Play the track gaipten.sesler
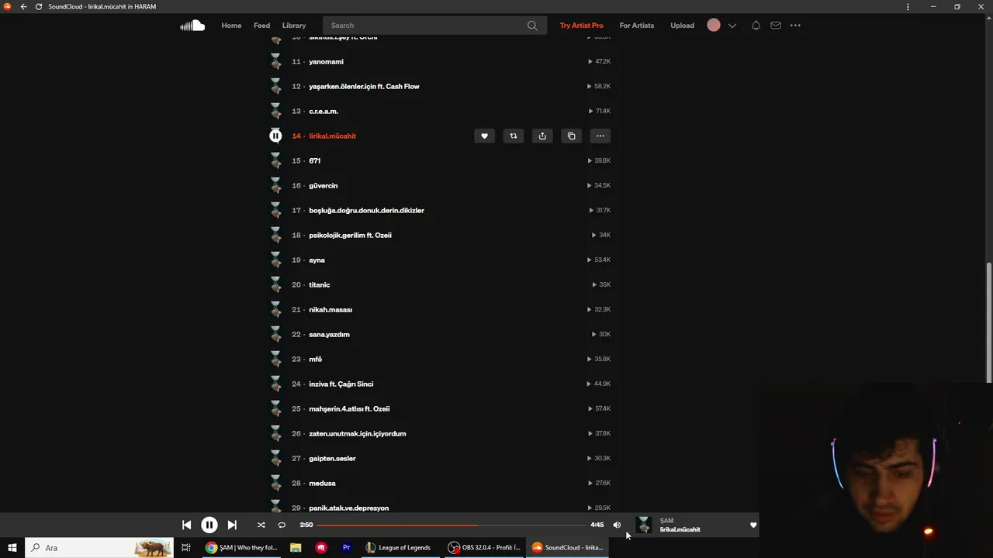Image resolution: width=993 pixels, height=558 pixels. [332, 458]
